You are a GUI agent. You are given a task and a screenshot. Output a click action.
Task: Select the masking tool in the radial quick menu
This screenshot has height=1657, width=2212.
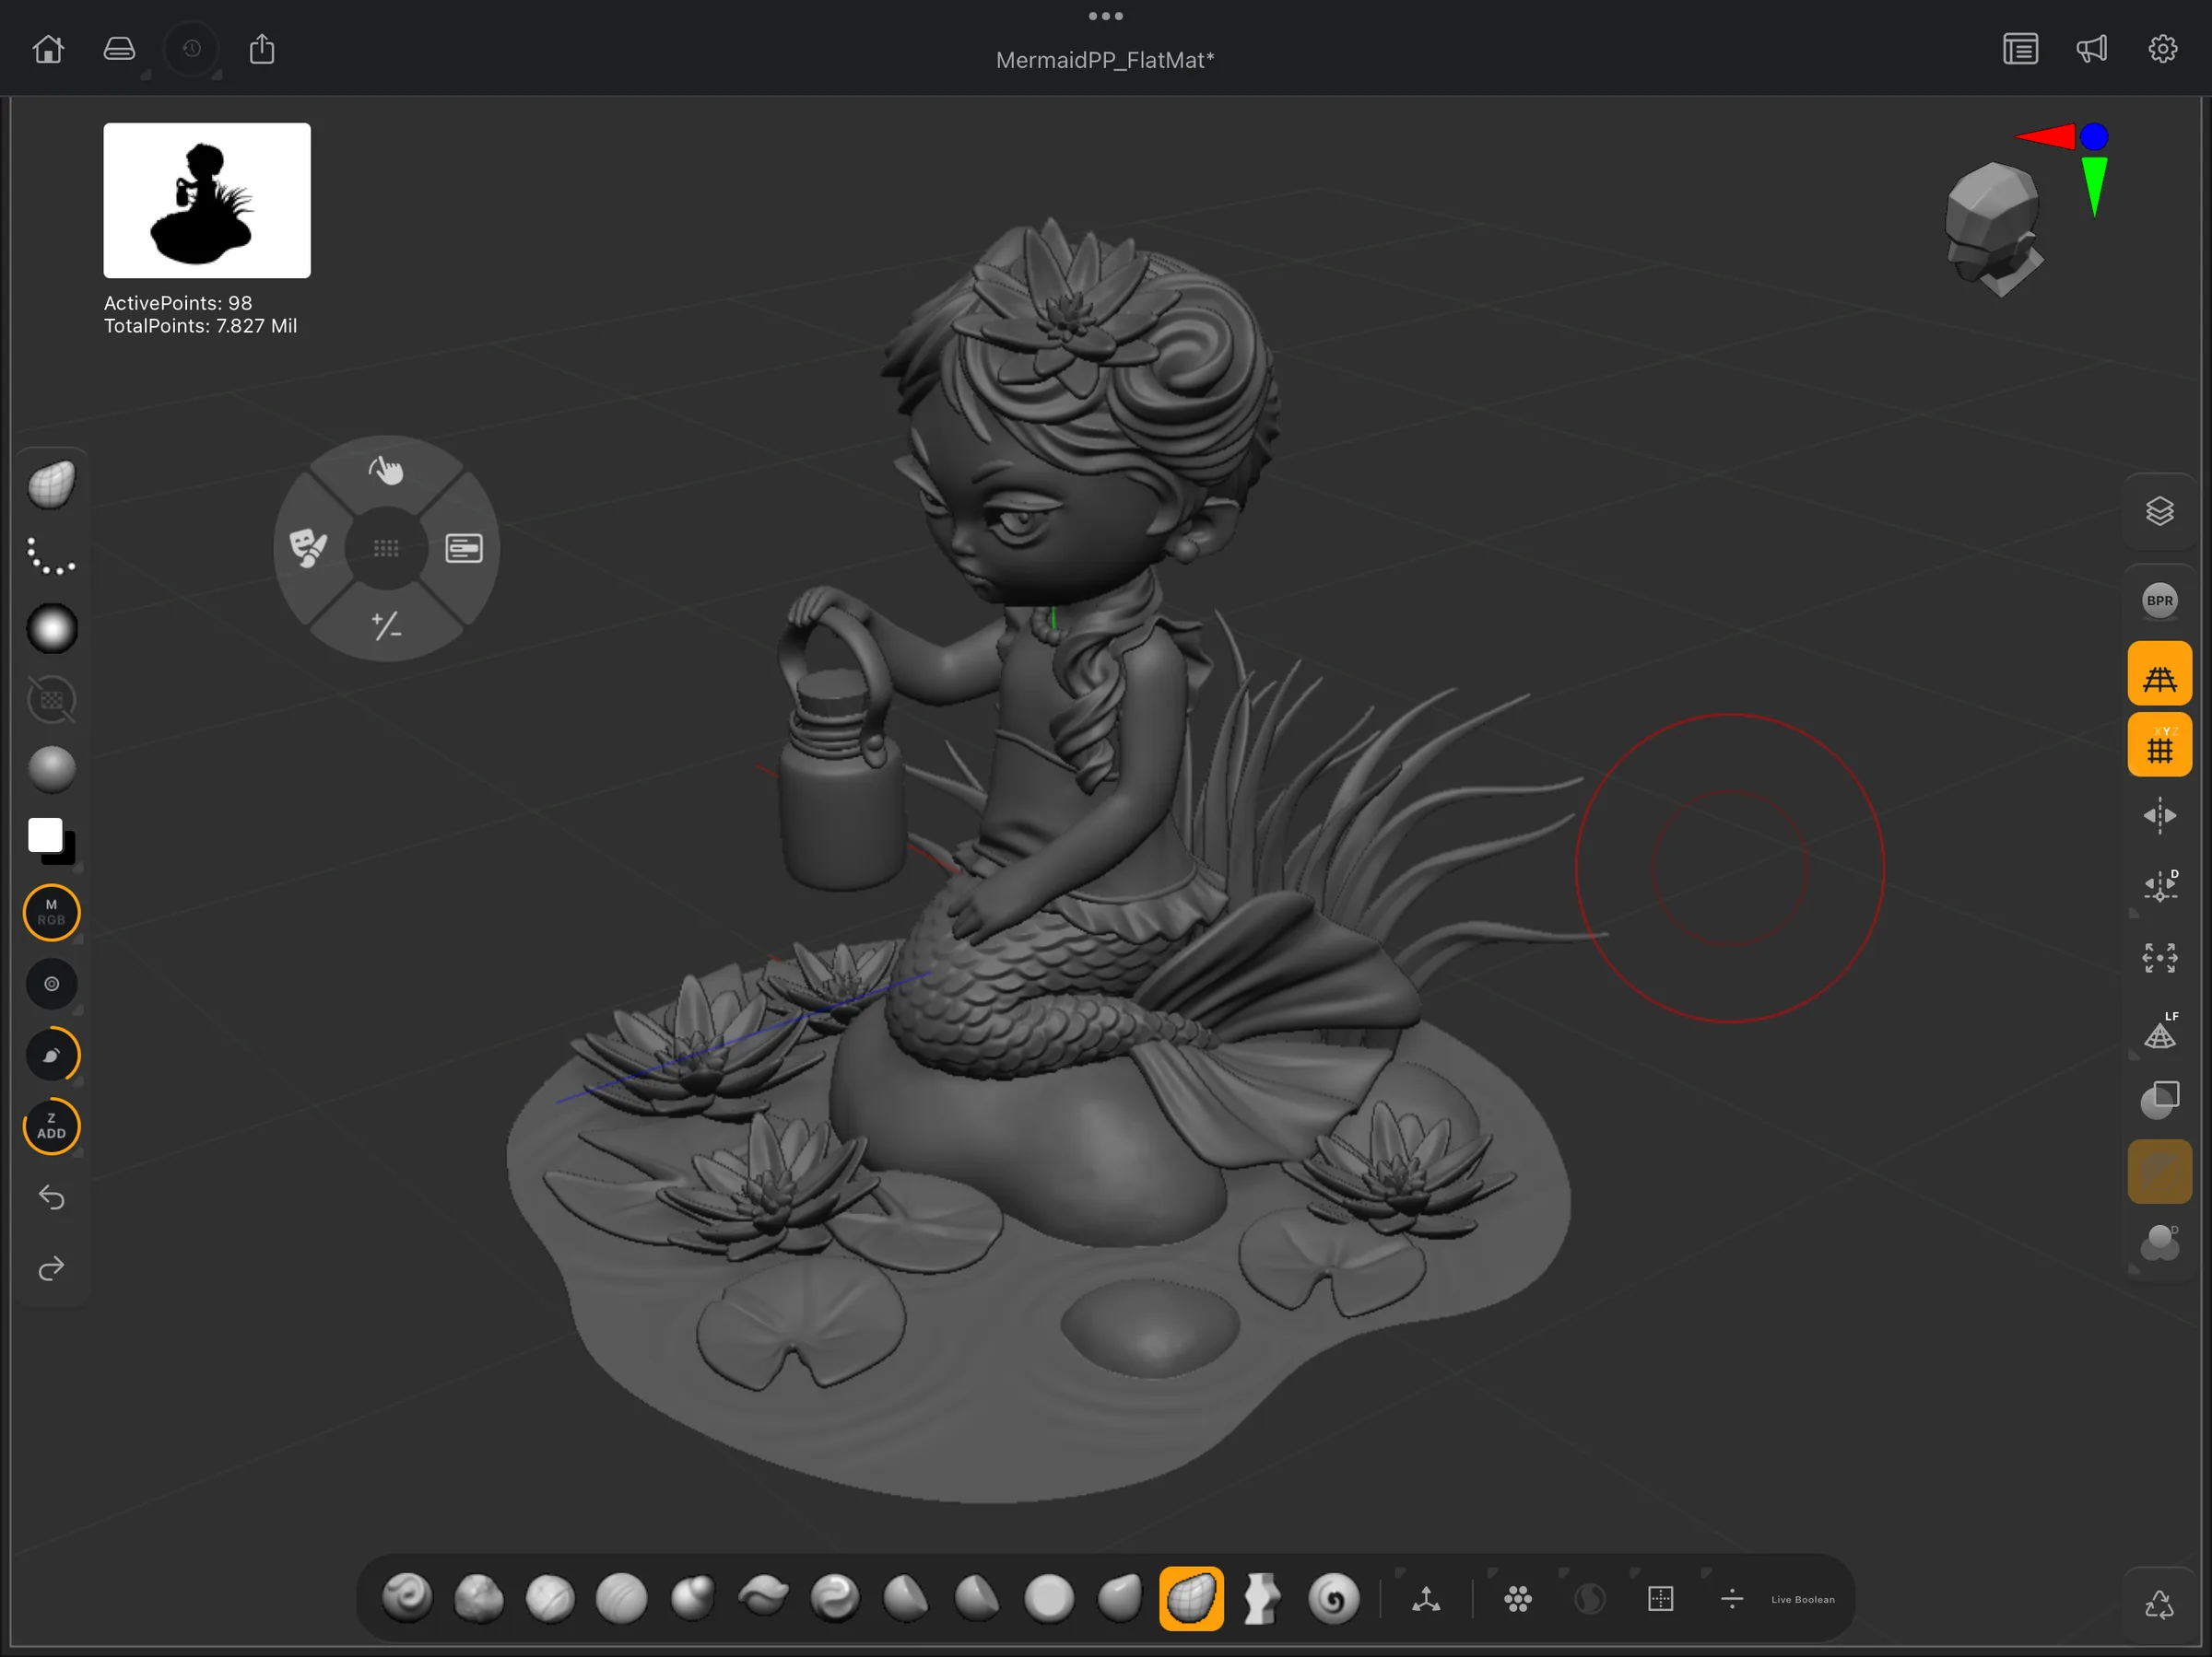click(309, 548)
